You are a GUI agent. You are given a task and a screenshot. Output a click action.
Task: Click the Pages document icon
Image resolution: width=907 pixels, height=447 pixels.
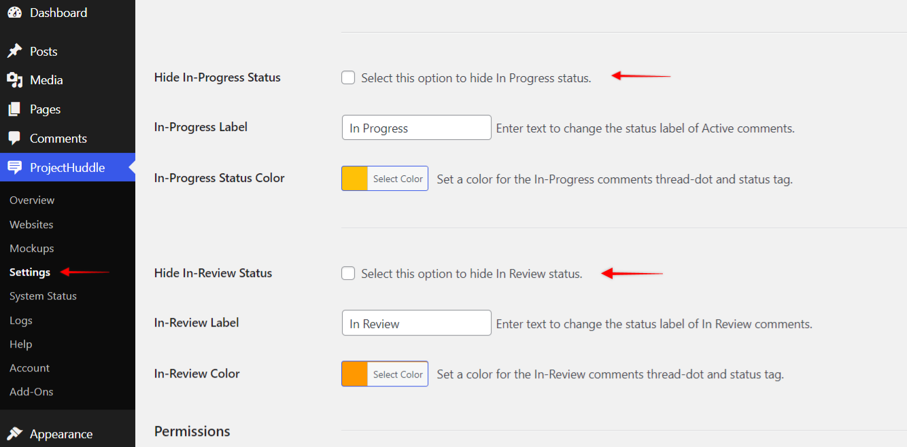(14, 109)
